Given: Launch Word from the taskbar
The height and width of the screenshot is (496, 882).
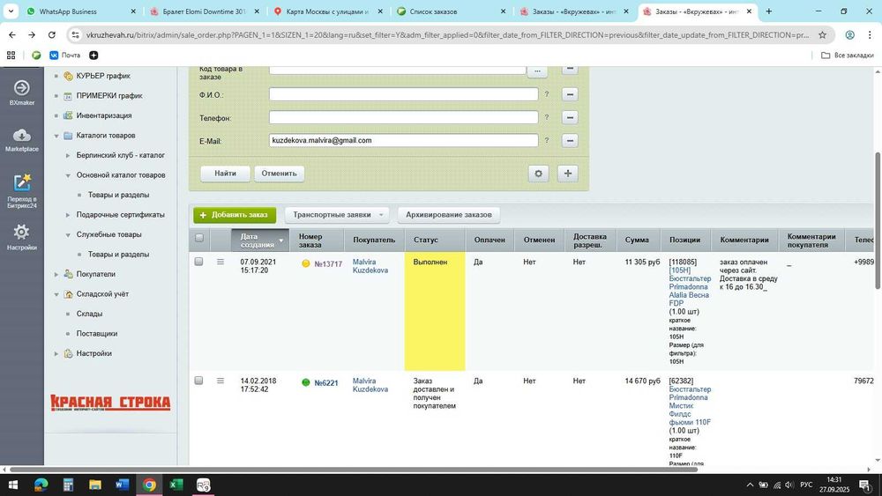Looking at the screenshot, I should click(x=122, y=485).
